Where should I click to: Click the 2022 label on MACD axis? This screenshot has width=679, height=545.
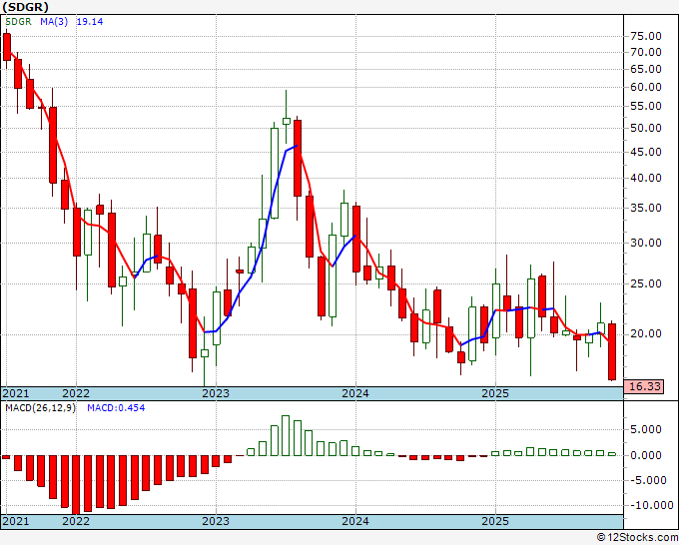click(x=76, y=521)
